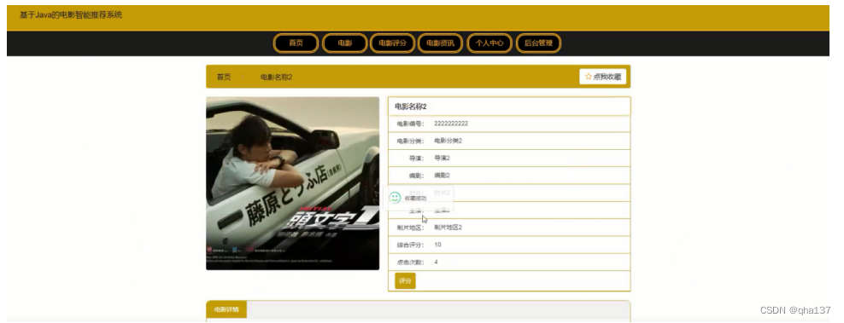Click the smiley icon in 收藏成功 toast

pyautogui.click(x=395, y=198)
